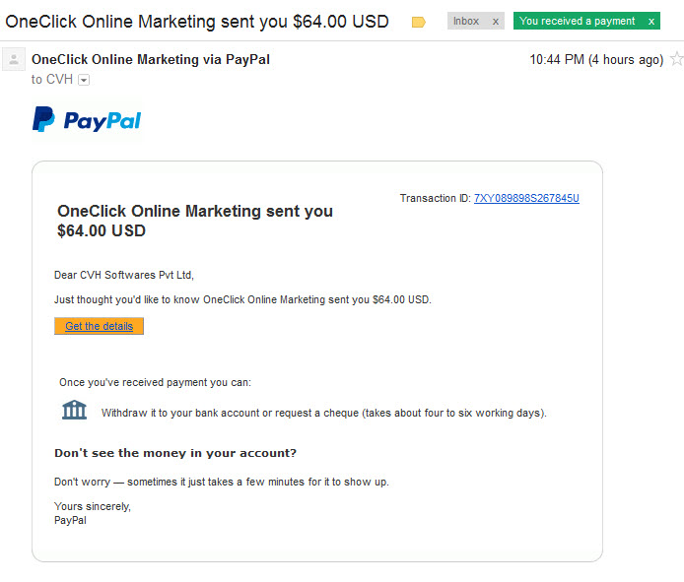
Task: Click the email subject line heading
Action: click(197, 22)
